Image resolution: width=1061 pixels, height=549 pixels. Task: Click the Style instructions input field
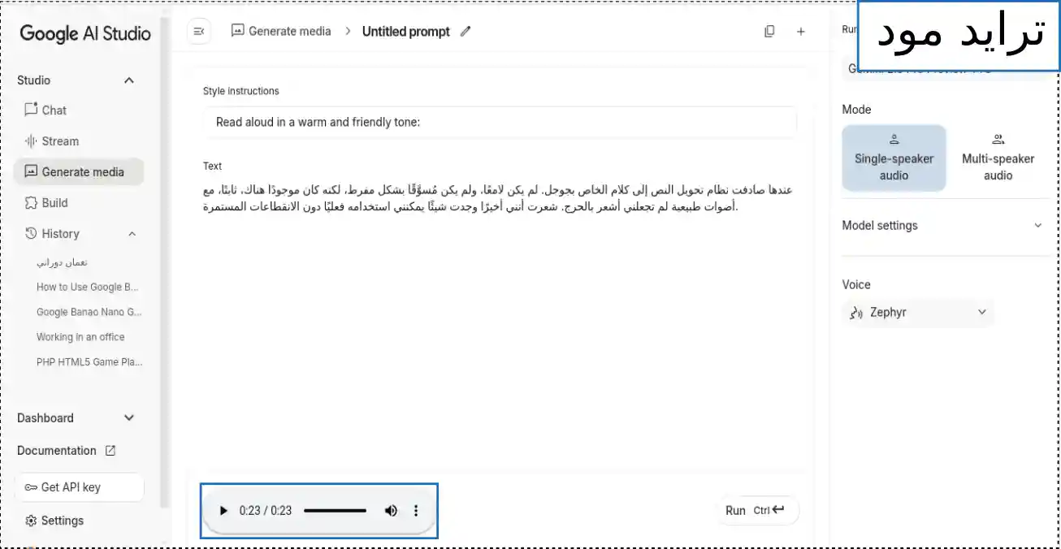coord(499,123)
